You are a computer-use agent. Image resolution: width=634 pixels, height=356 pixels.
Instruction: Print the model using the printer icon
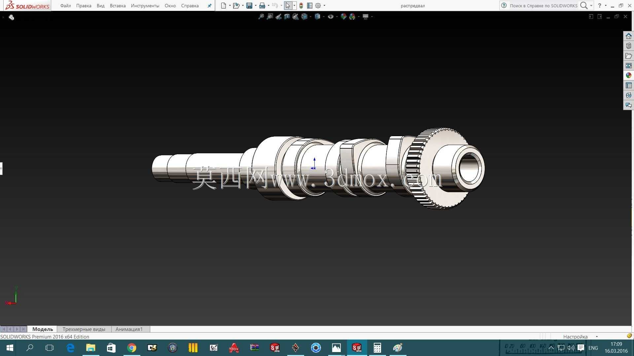pyautogui.click(x=262, y=6)
